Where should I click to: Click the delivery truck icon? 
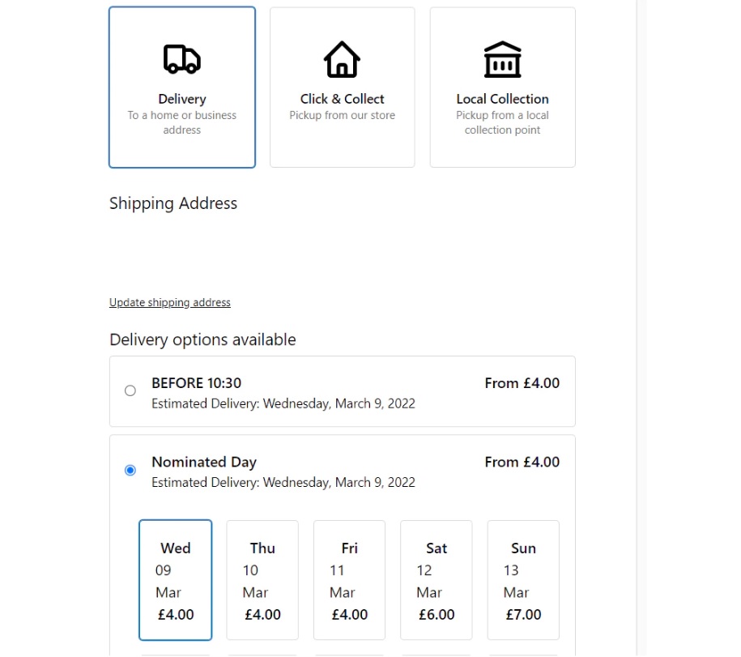[x=181, y=58]
